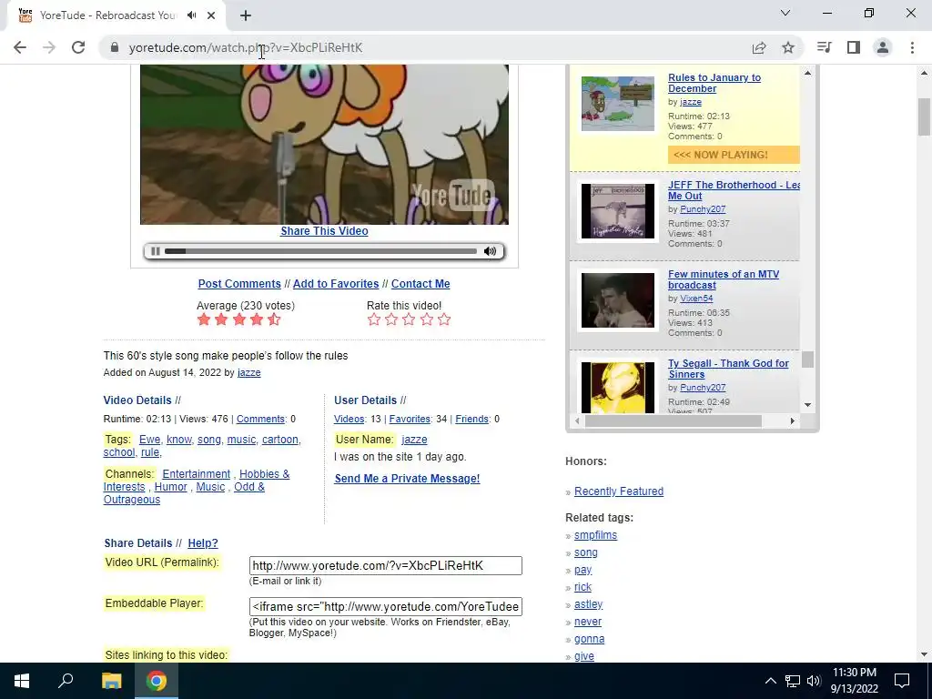Click the Chrome taskbar icon
The height and width of the screenshot is (699, 932).
coord(157,681)
